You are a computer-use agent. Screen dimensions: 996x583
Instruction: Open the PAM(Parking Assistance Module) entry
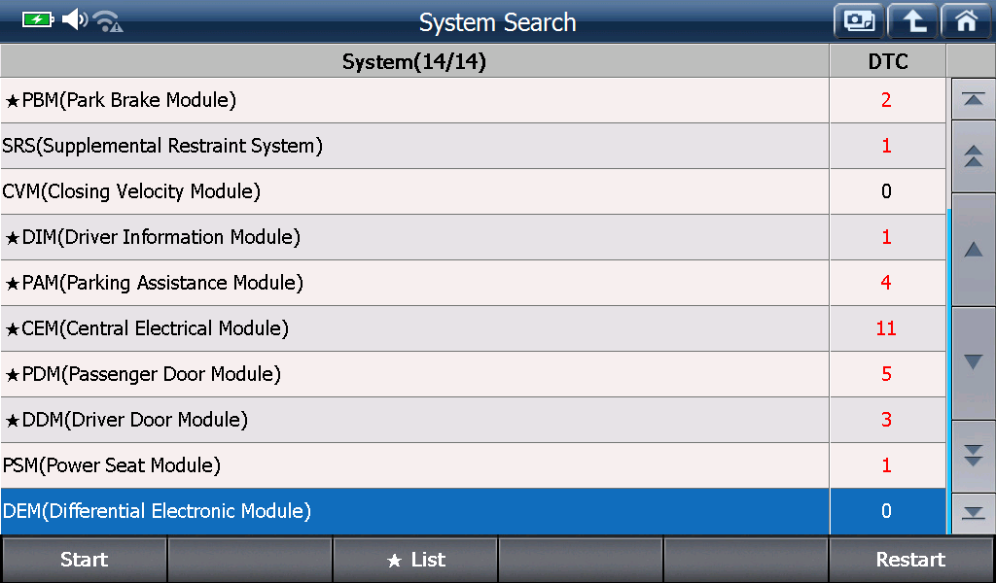(x=414, y=283)
